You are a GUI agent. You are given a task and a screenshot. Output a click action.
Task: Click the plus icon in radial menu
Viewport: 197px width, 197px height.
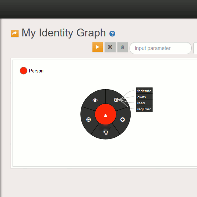click(122, 120)
